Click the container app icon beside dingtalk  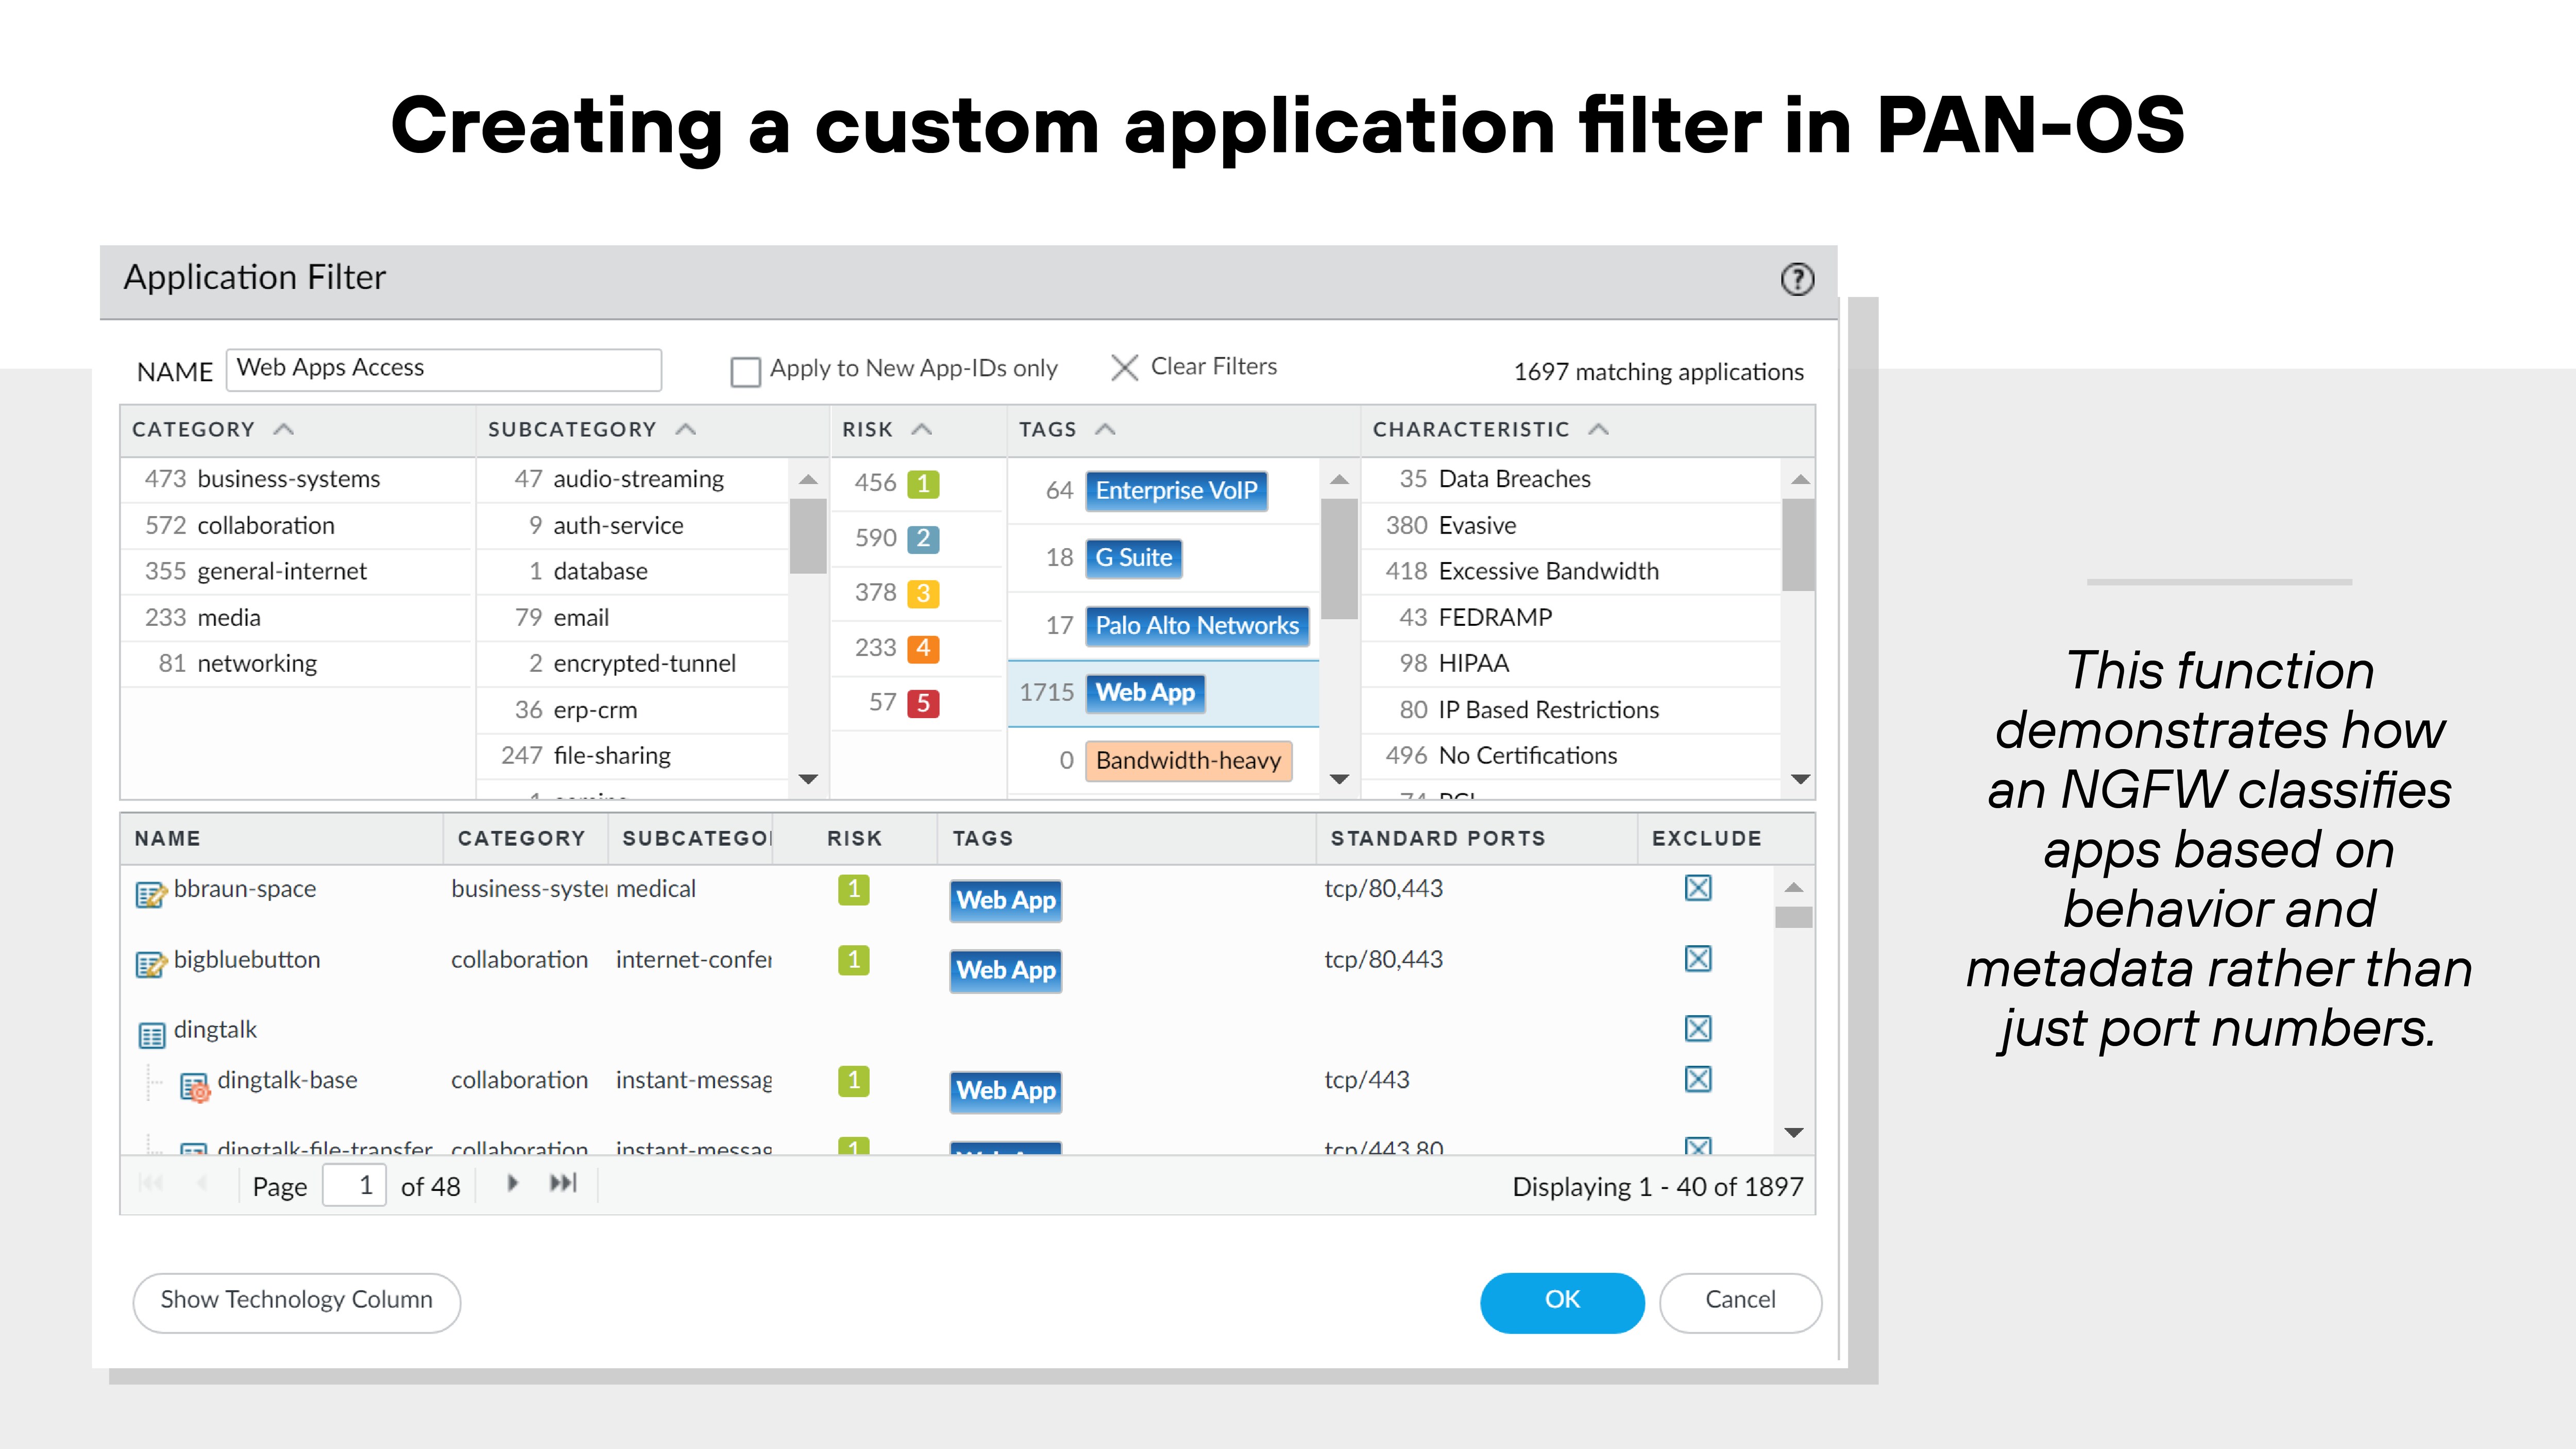click(x=151, y=1034)
